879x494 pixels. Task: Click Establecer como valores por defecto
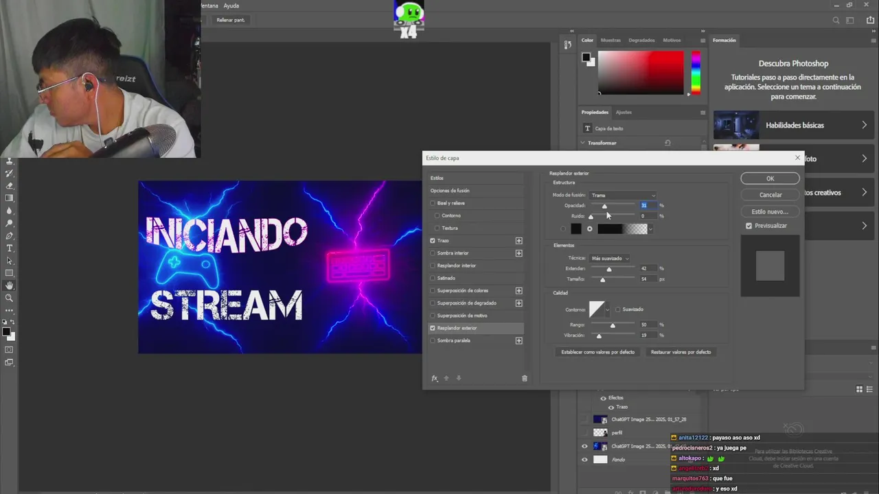click(597, 352)
